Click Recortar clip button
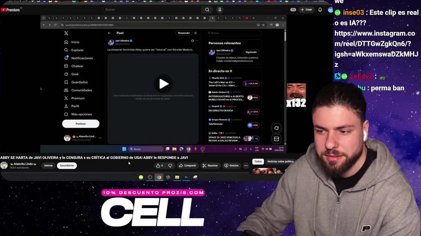 click(x=210, y=166)
